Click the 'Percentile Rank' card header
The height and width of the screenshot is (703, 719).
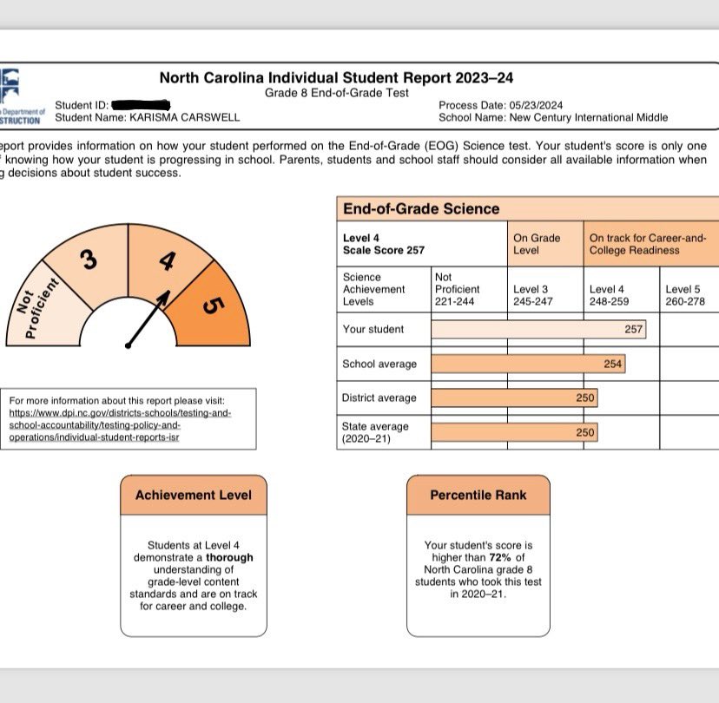478,495
